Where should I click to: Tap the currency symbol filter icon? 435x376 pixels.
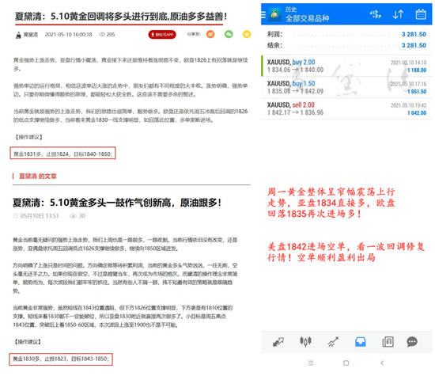click(376, 14)
